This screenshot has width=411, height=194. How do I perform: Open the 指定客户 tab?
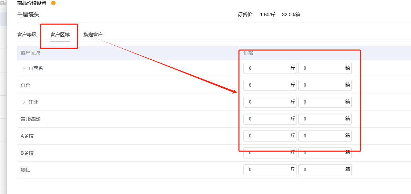point(93,35)
